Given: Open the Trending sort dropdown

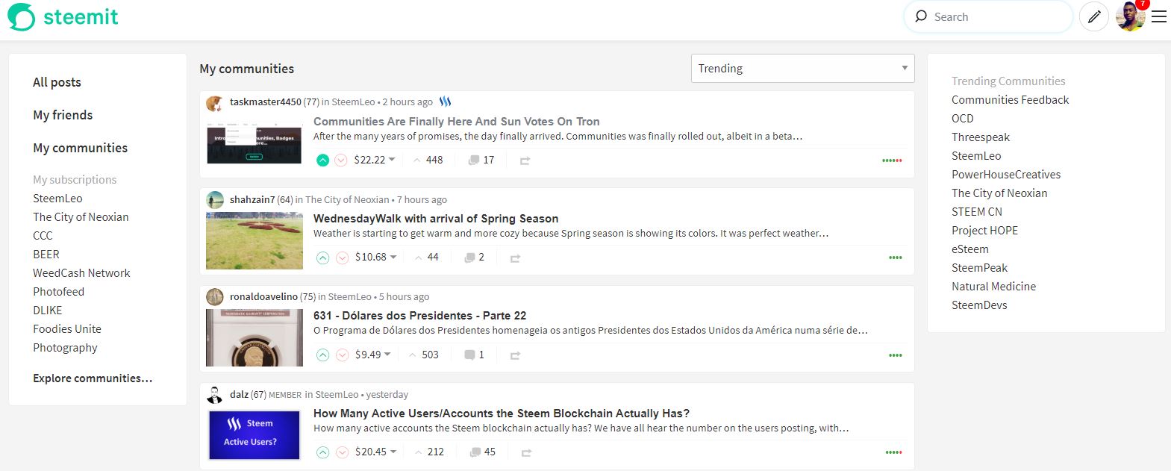Looking at the screenshot, I should tap(803, 68).
